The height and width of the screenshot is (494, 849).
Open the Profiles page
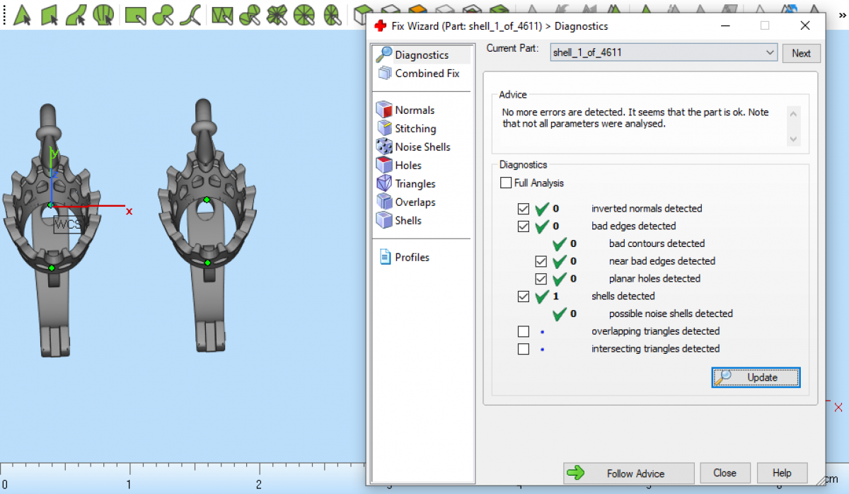(x=412, y=258)
